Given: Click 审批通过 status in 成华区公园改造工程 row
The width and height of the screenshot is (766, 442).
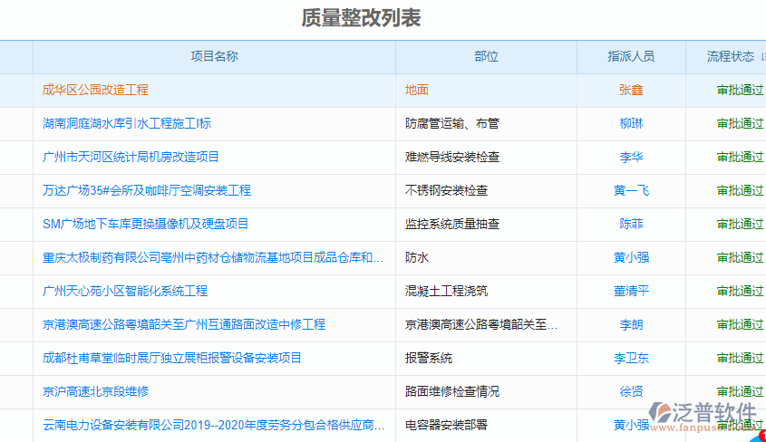Looking at the screenshot, I should [740, 90].
